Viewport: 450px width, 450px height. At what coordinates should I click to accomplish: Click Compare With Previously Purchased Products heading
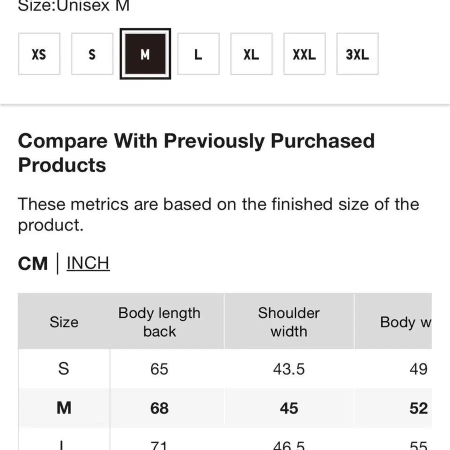point(196,152)
